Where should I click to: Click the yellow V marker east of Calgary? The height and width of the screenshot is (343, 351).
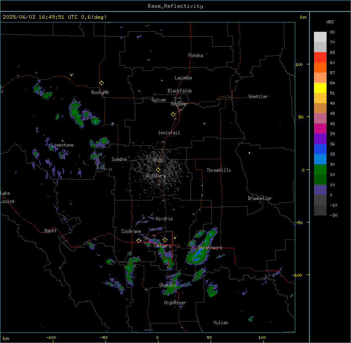(175, 238)
